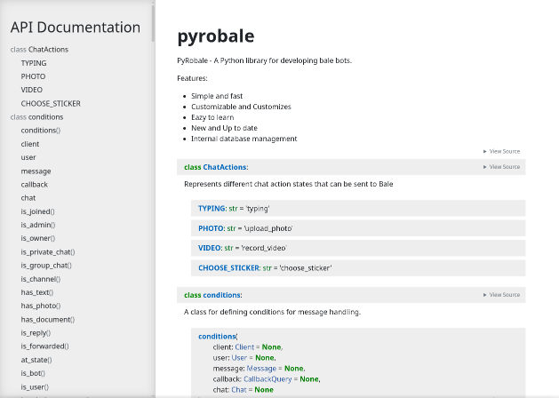Click the 'upload_photo' string value
The width and height of the screenshot is (559, 398).
(268, 228)
